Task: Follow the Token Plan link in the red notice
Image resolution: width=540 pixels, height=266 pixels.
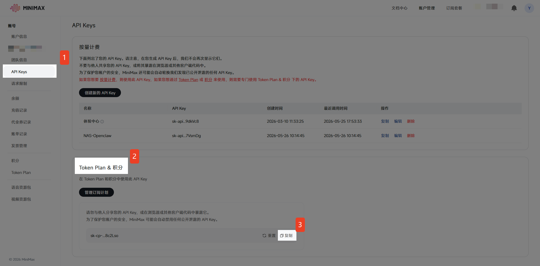Action: [x=188, y=80]
